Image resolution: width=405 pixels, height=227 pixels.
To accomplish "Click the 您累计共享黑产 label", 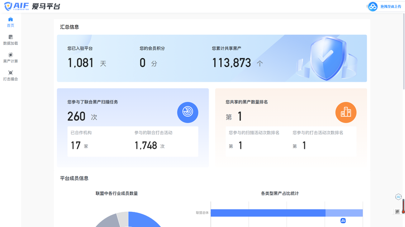I will (x=226, y=48).
